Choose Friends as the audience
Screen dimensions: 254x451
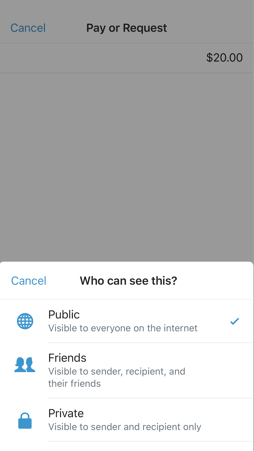127,370
